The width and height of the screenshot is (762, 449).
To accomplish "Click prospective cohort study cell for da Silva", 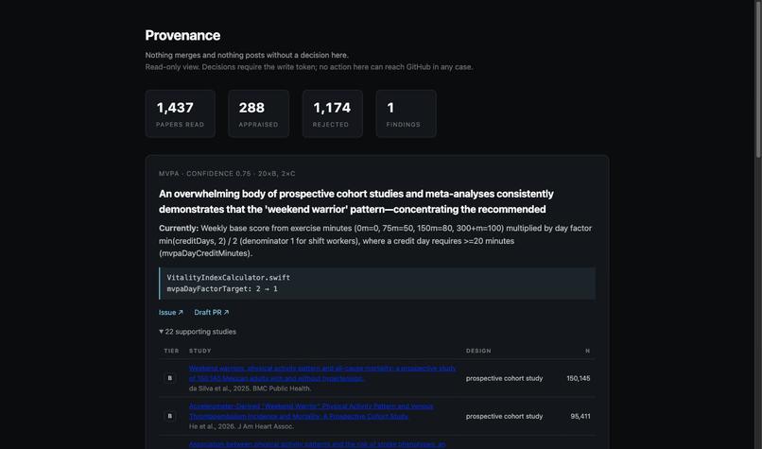I will 505,378.
